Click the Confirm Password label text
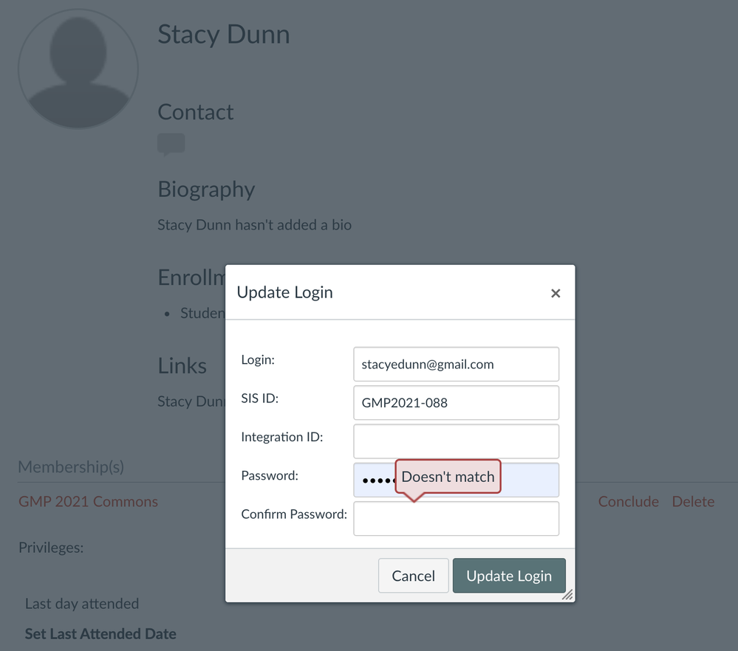Screen dimensions: 738x651 [294, 514]
